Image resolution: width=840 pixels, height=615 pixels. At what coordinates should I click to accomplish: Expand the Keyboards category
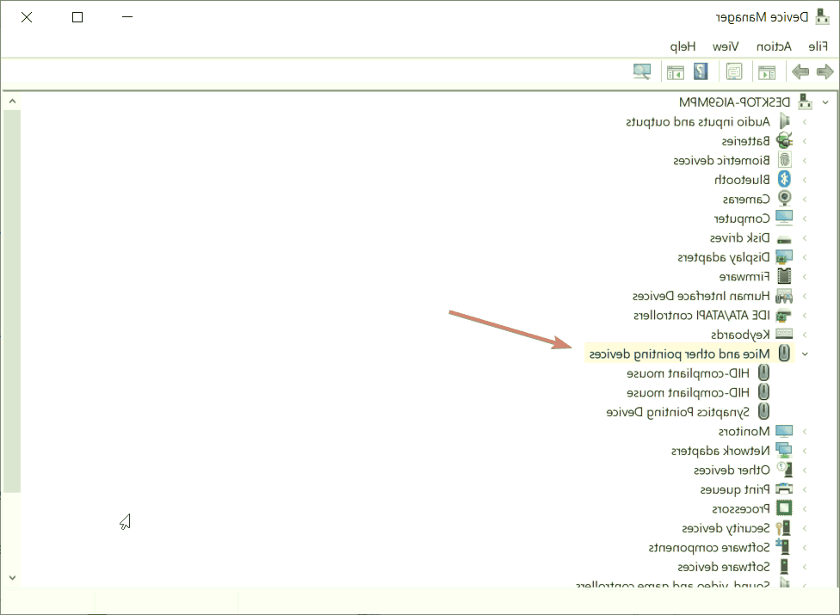tap(805, 335)
